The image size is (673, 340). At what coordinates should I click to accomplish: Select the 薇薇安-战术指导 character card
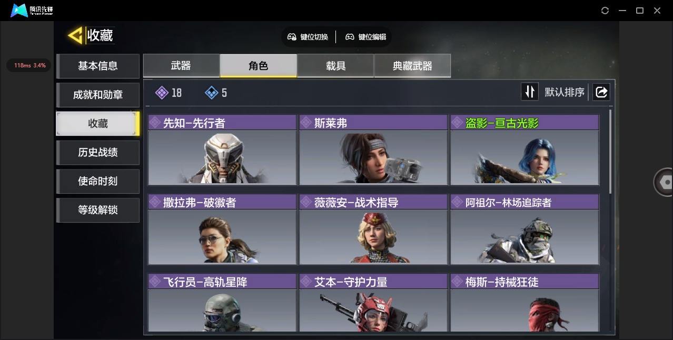click(x=373, y=229)
